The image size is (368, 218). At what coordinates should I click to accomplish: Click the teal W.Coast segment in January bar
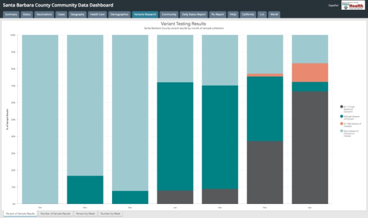tap(175, 136)
